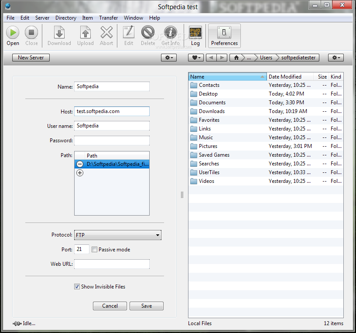Click the New Server button
Screen dimensions: 356x333
click(31, 58)
